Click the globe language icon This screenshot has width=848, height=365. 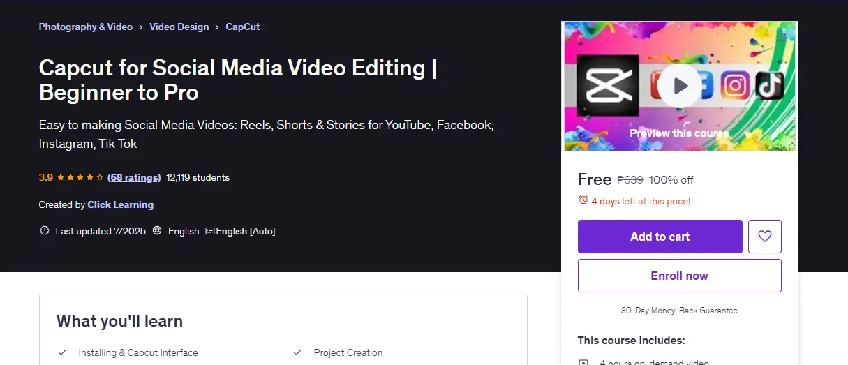point(157,231)
